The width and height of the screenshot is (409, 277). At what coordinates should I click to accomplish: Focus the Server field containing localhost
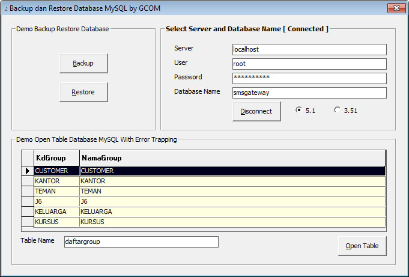(309, 49)
